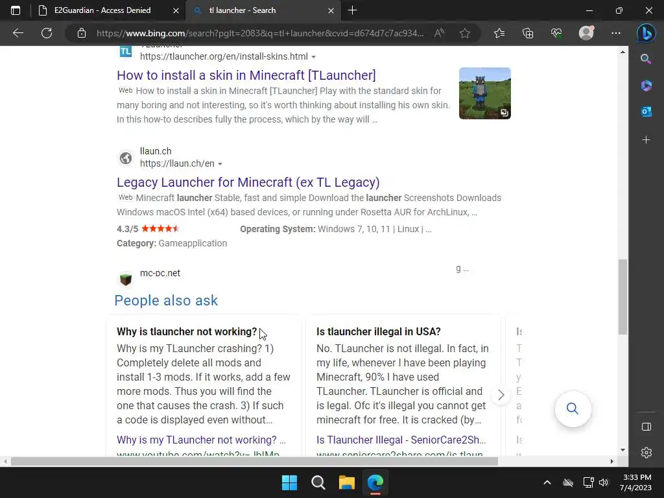The height and width of the screenshot is (498, 664).
Task: Open network status tray icon
Action: pos(588,482)
